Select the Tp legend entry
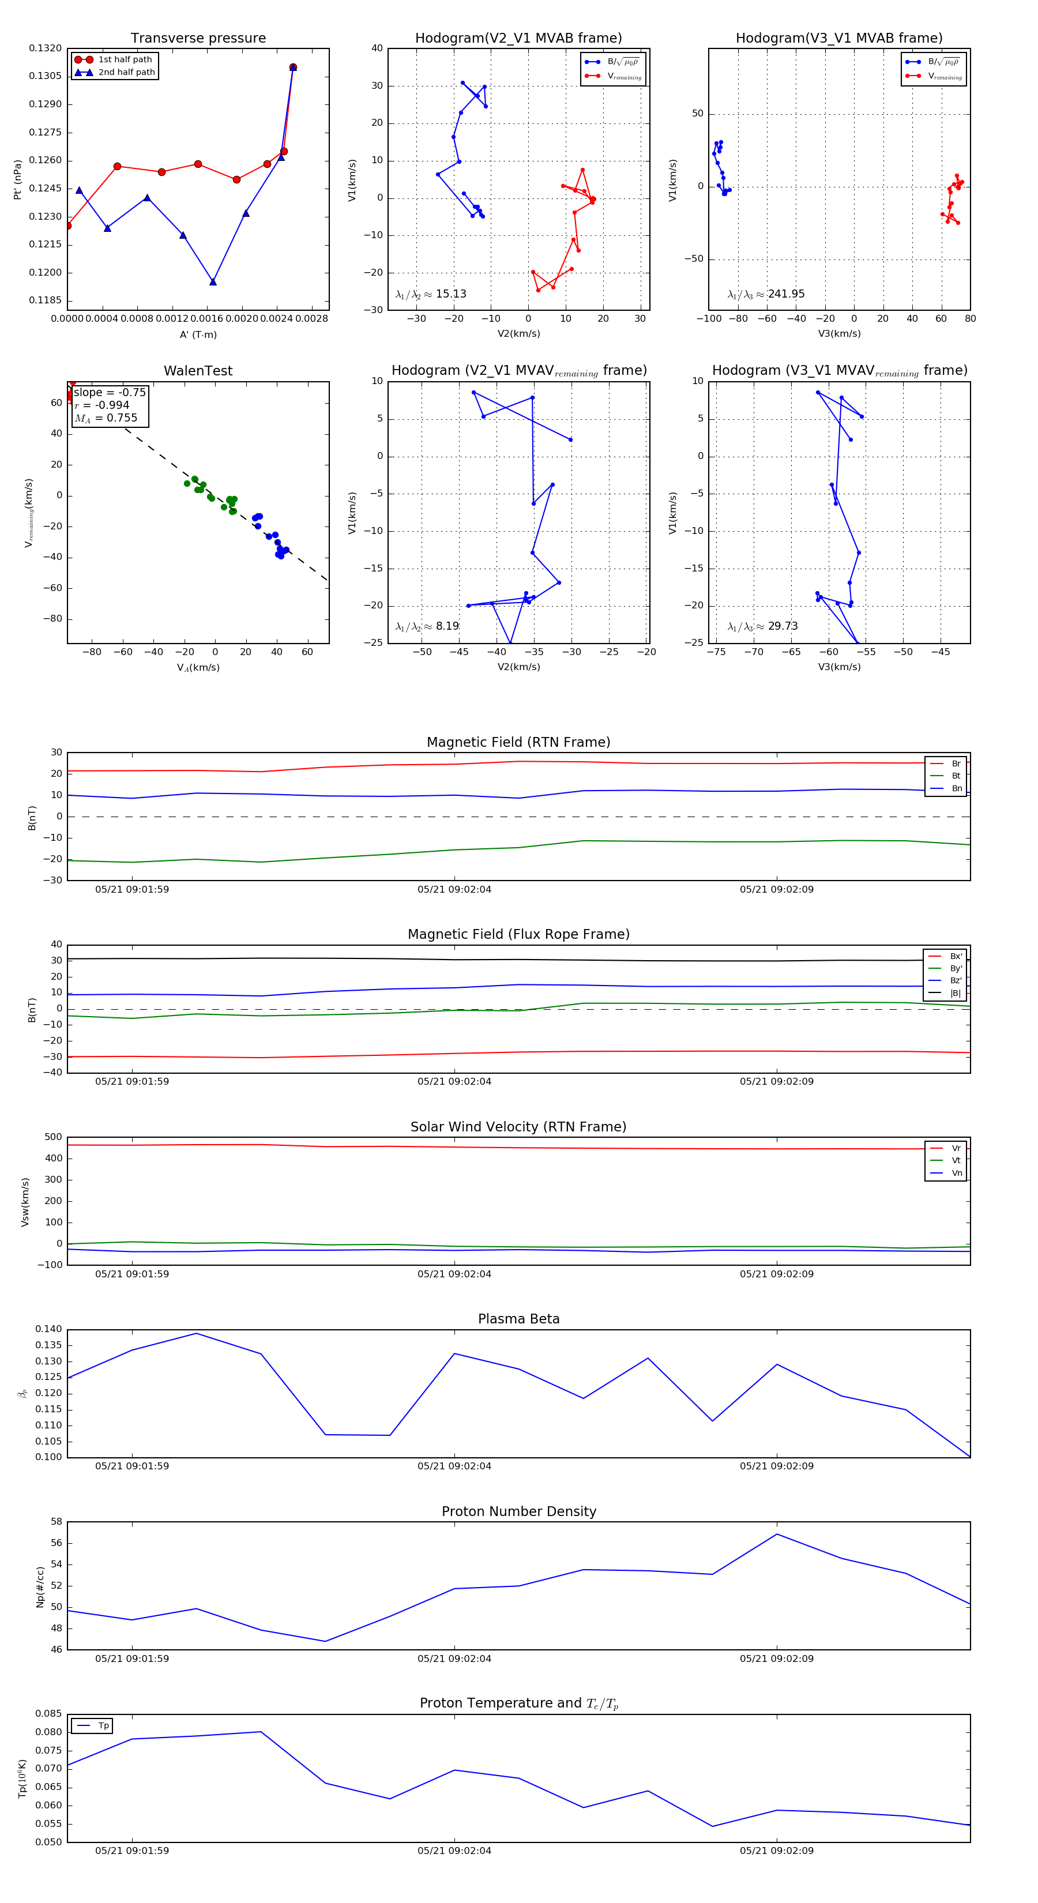 click(x=93, y=1727)
